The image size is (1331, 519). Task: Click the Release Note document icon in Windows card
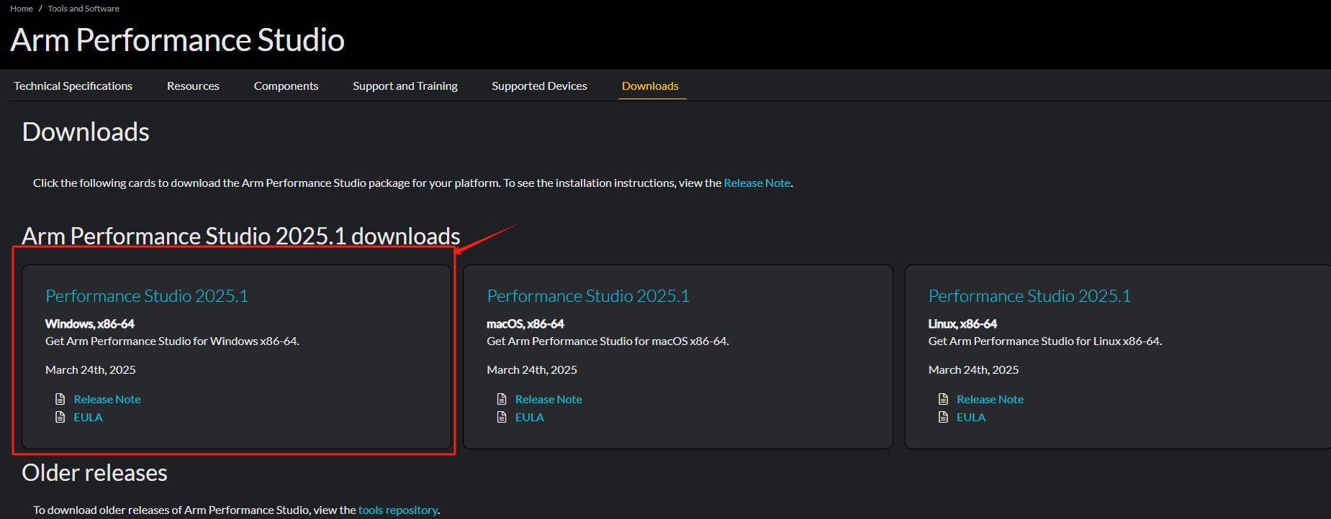(x=60, y=399)
